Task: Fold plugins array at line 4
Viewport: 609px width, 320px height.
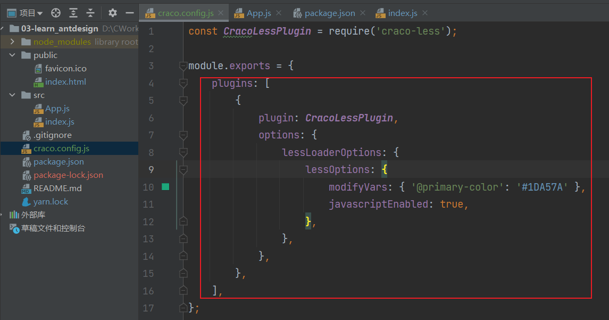Action: tap(183, 83)
